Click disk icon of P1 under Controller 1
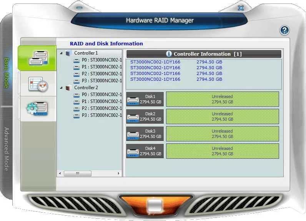The width and height of the screenshot is (306, 221). click(76, 68)
